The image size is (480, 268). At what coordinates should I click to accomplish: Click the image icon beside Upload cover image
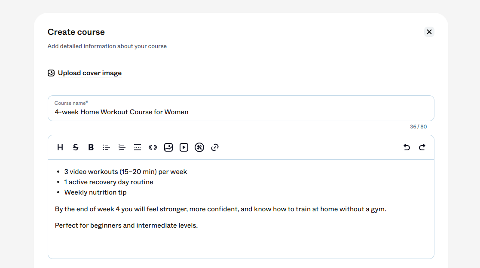[51, 73]
